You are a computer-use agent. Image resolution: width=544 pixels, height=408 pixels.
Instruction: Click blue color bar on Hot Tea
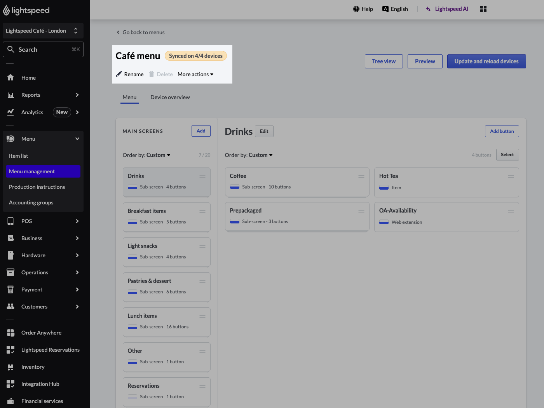click(384, 188)
